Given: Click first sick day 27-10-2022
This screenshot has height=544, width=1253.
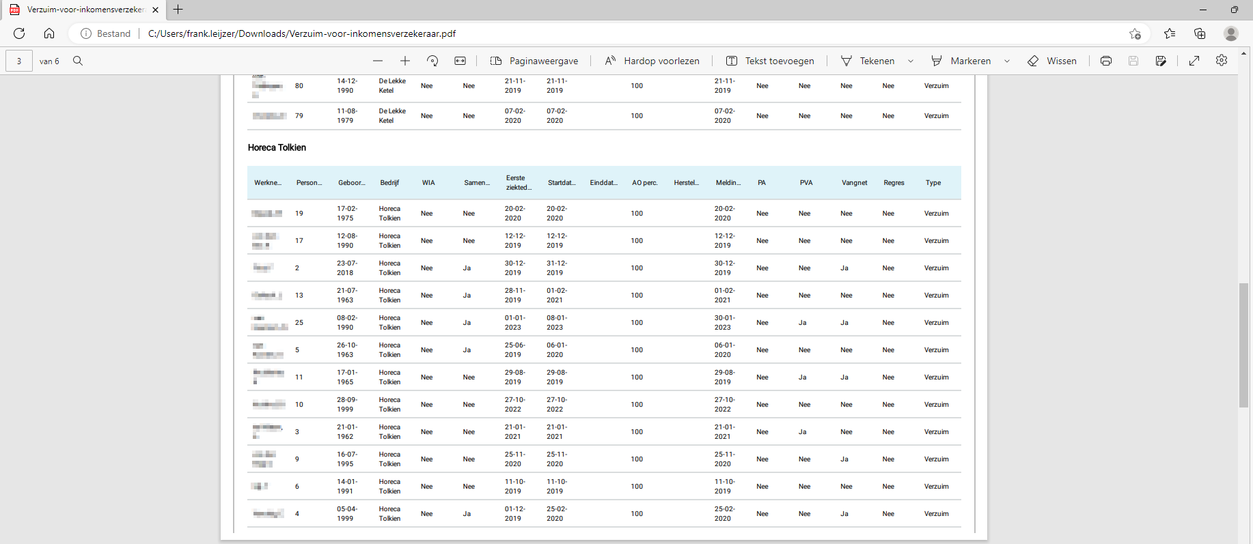Looking at the screenshot, I should click(514, 405).
